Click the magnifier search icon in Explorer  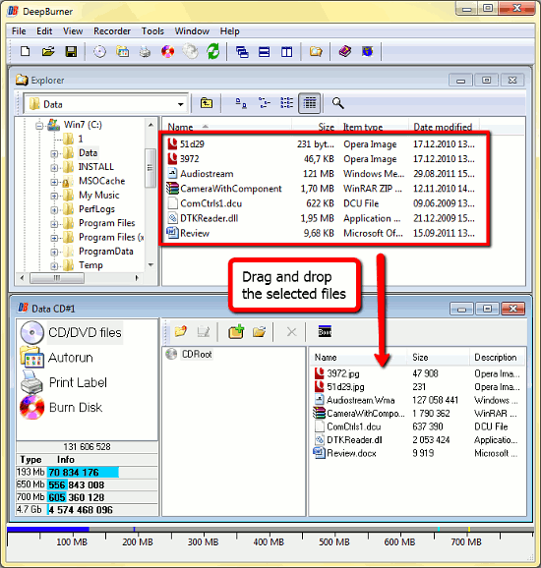[x=338, y=103]
